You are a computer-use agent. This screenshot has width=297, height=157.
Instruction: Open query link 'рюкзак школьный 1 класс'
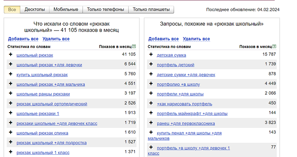coord(43,153)
